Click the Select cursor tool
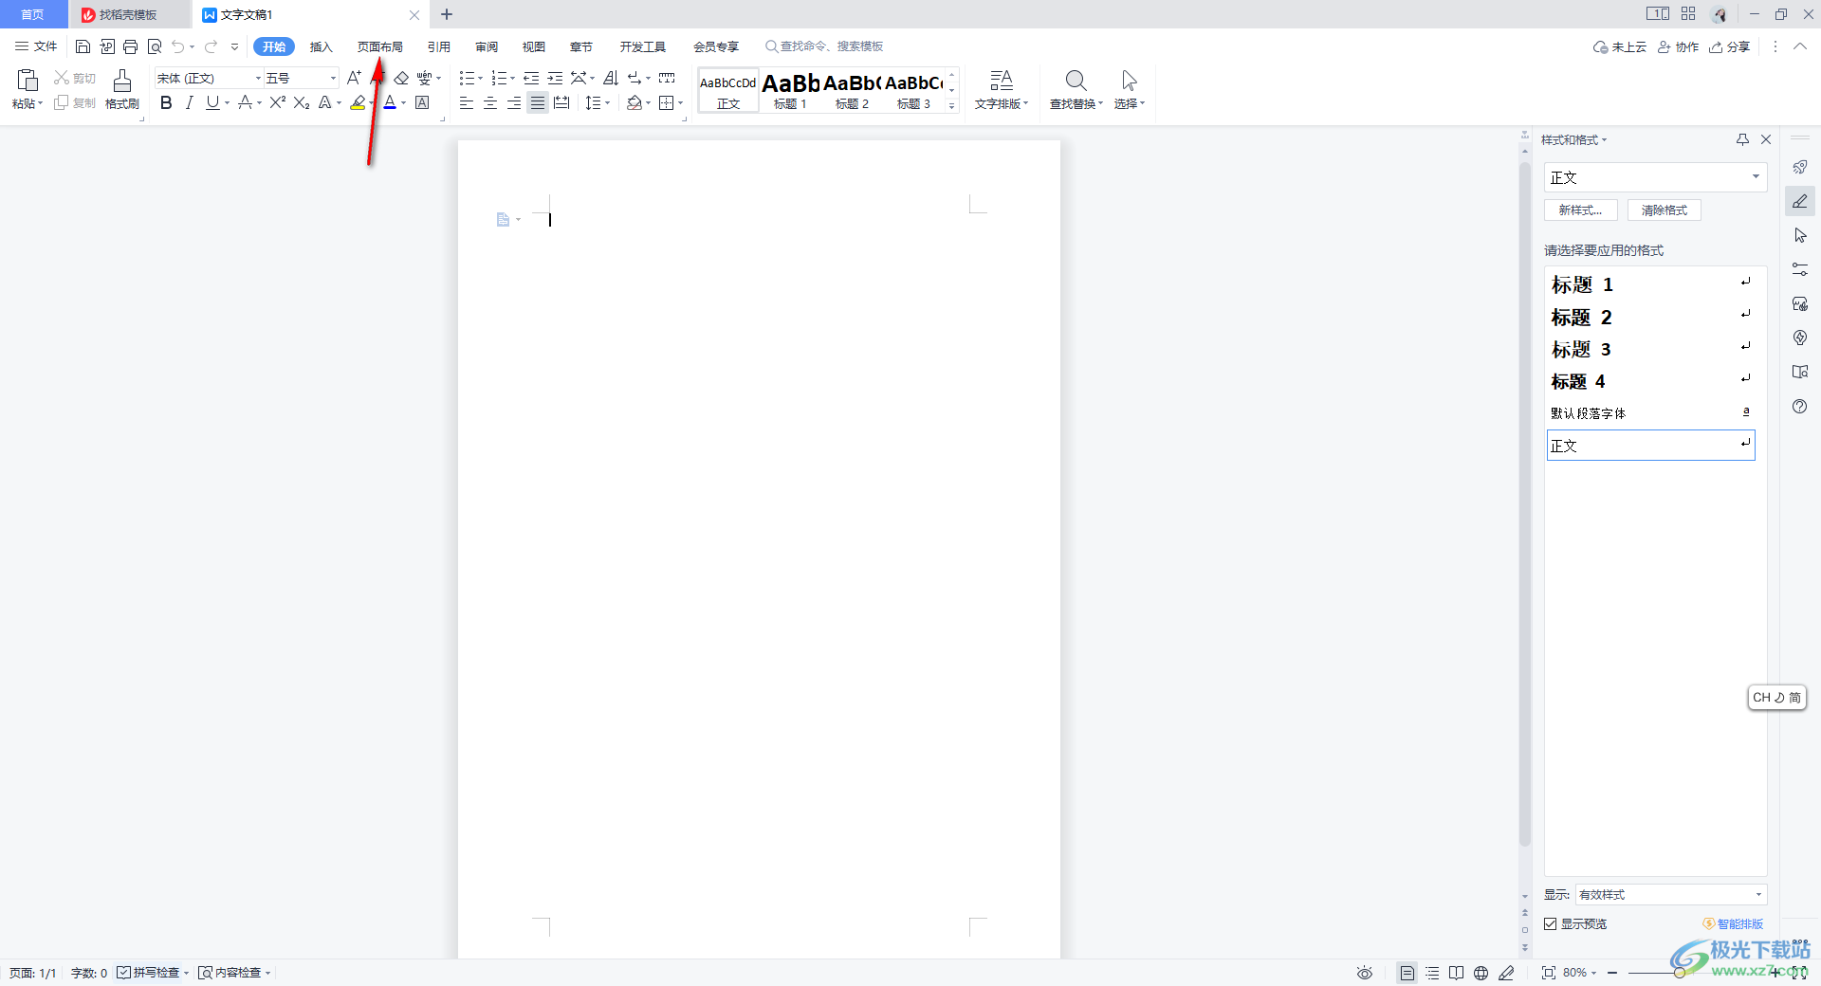1821x986 pixels. click(x=1129, y=89)
